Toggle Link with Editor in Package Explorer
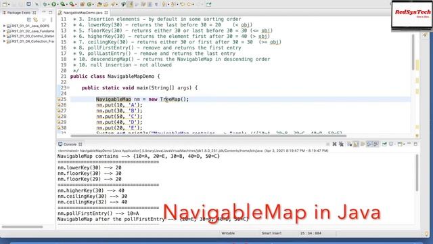 click(36, 20)
